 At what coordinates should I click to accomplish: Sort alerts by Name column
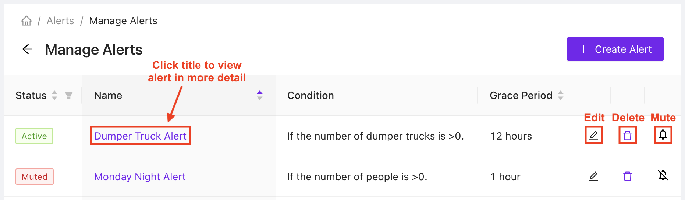pyautogui.click(x=260, y=95)
